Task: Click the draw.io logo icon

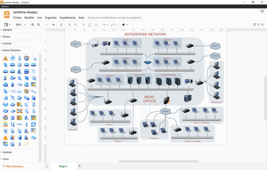Action: 7,15
